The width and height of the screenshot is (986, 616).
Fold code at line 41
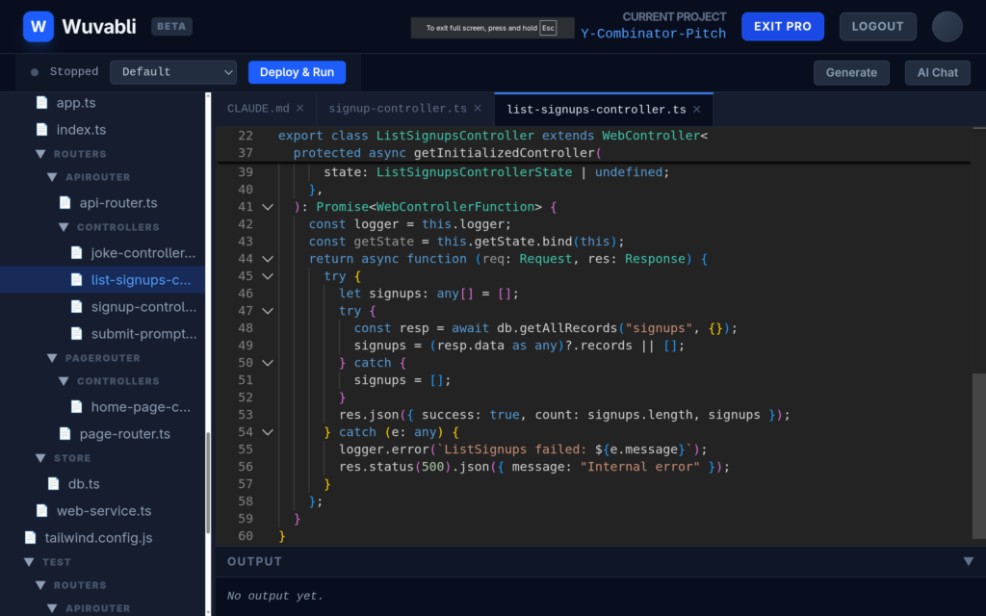(268, 207)
